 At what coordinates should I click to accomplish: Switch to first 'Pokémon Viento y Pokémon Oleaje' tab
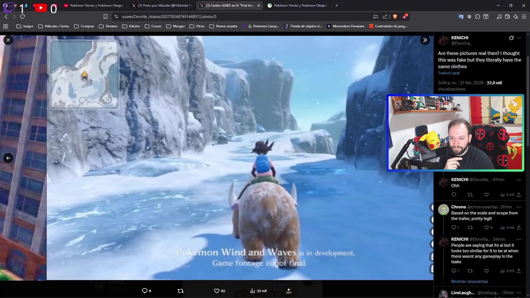[x=93, y=5]
